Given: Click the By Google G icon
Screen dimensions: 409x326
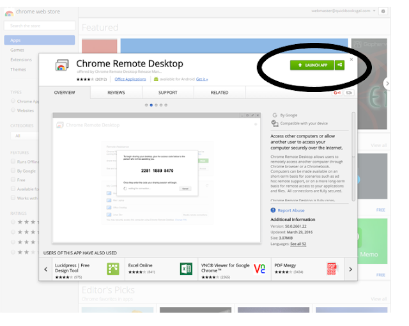Looking at the screenshot, I should (x=275, y=115).
